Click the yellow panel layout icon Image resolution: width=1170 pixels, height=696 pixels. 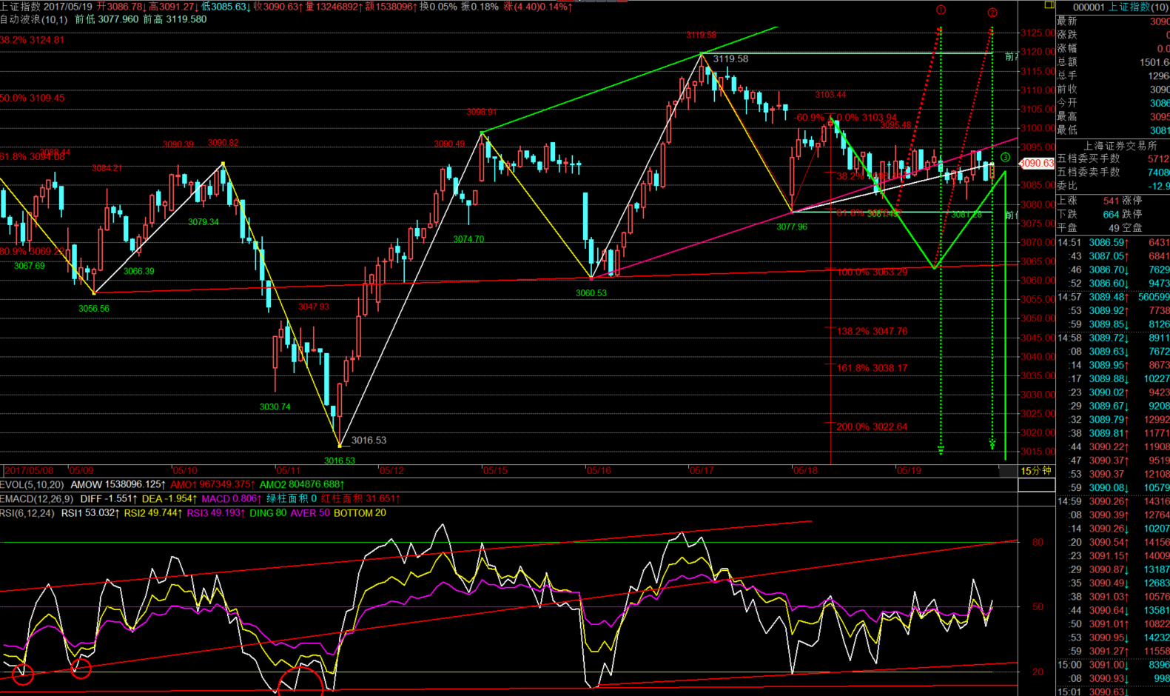(x=1049, y=5)
